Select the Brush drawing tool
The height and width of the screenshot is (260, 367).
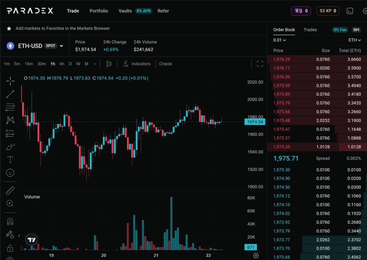tap(10, 147)
